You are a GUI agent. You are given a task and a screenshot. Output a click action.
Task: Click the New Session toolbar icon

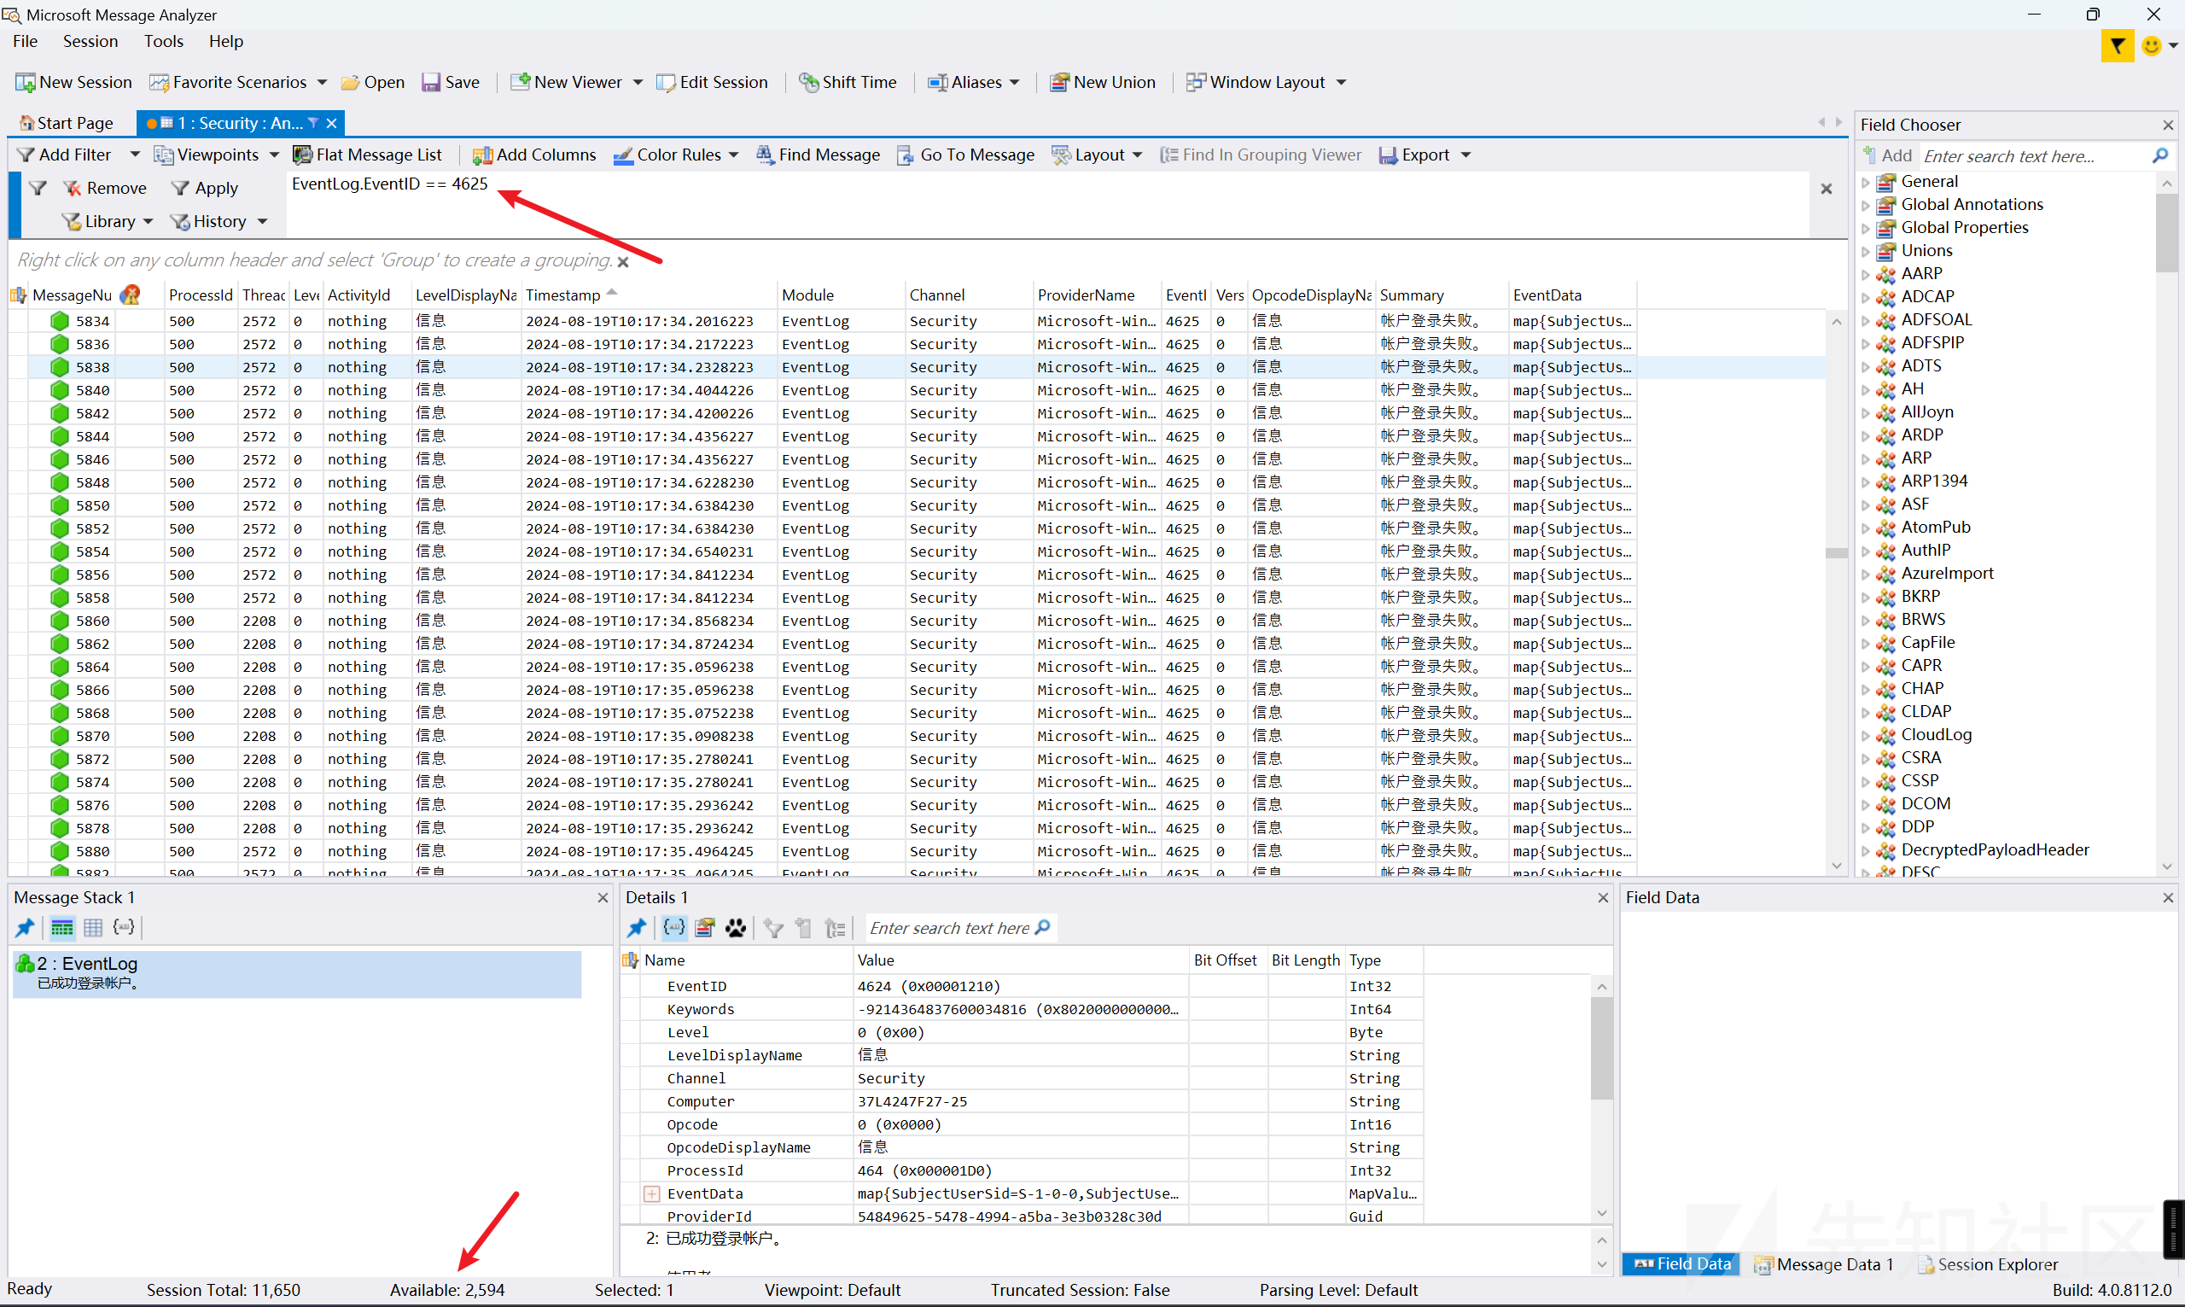click(x=25, y=82)
